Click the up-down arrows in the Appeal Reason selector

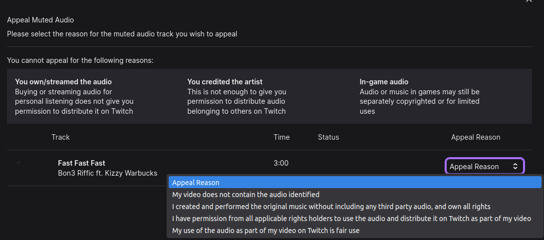click(x=515, y=167)
